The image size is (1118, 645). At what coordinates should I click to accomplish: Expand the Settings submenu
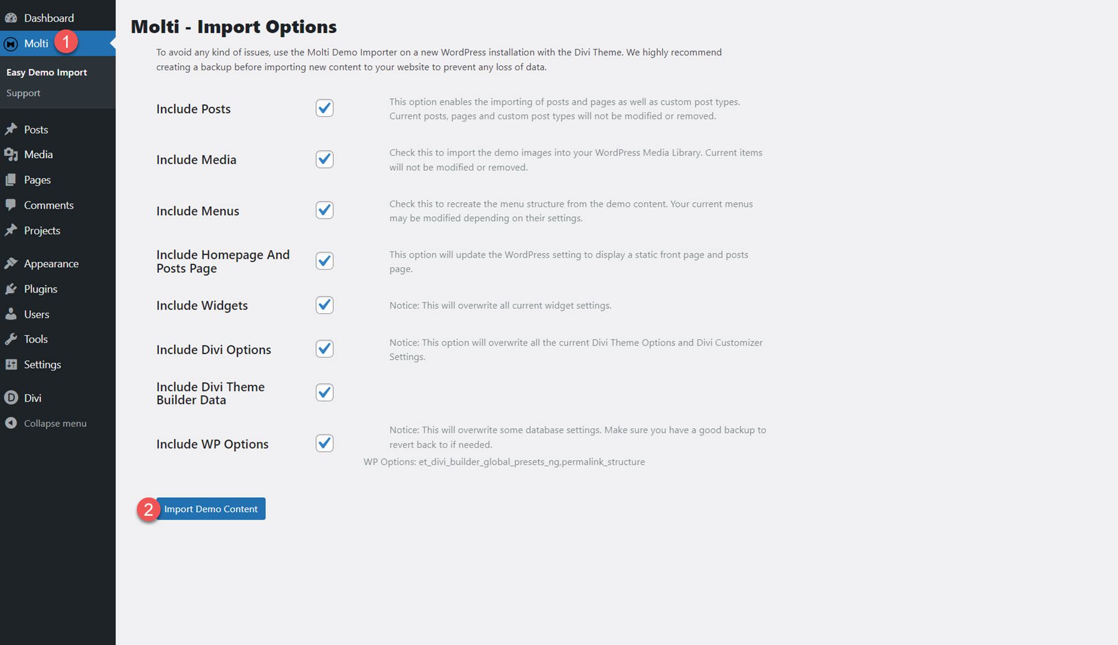(42, 364)
